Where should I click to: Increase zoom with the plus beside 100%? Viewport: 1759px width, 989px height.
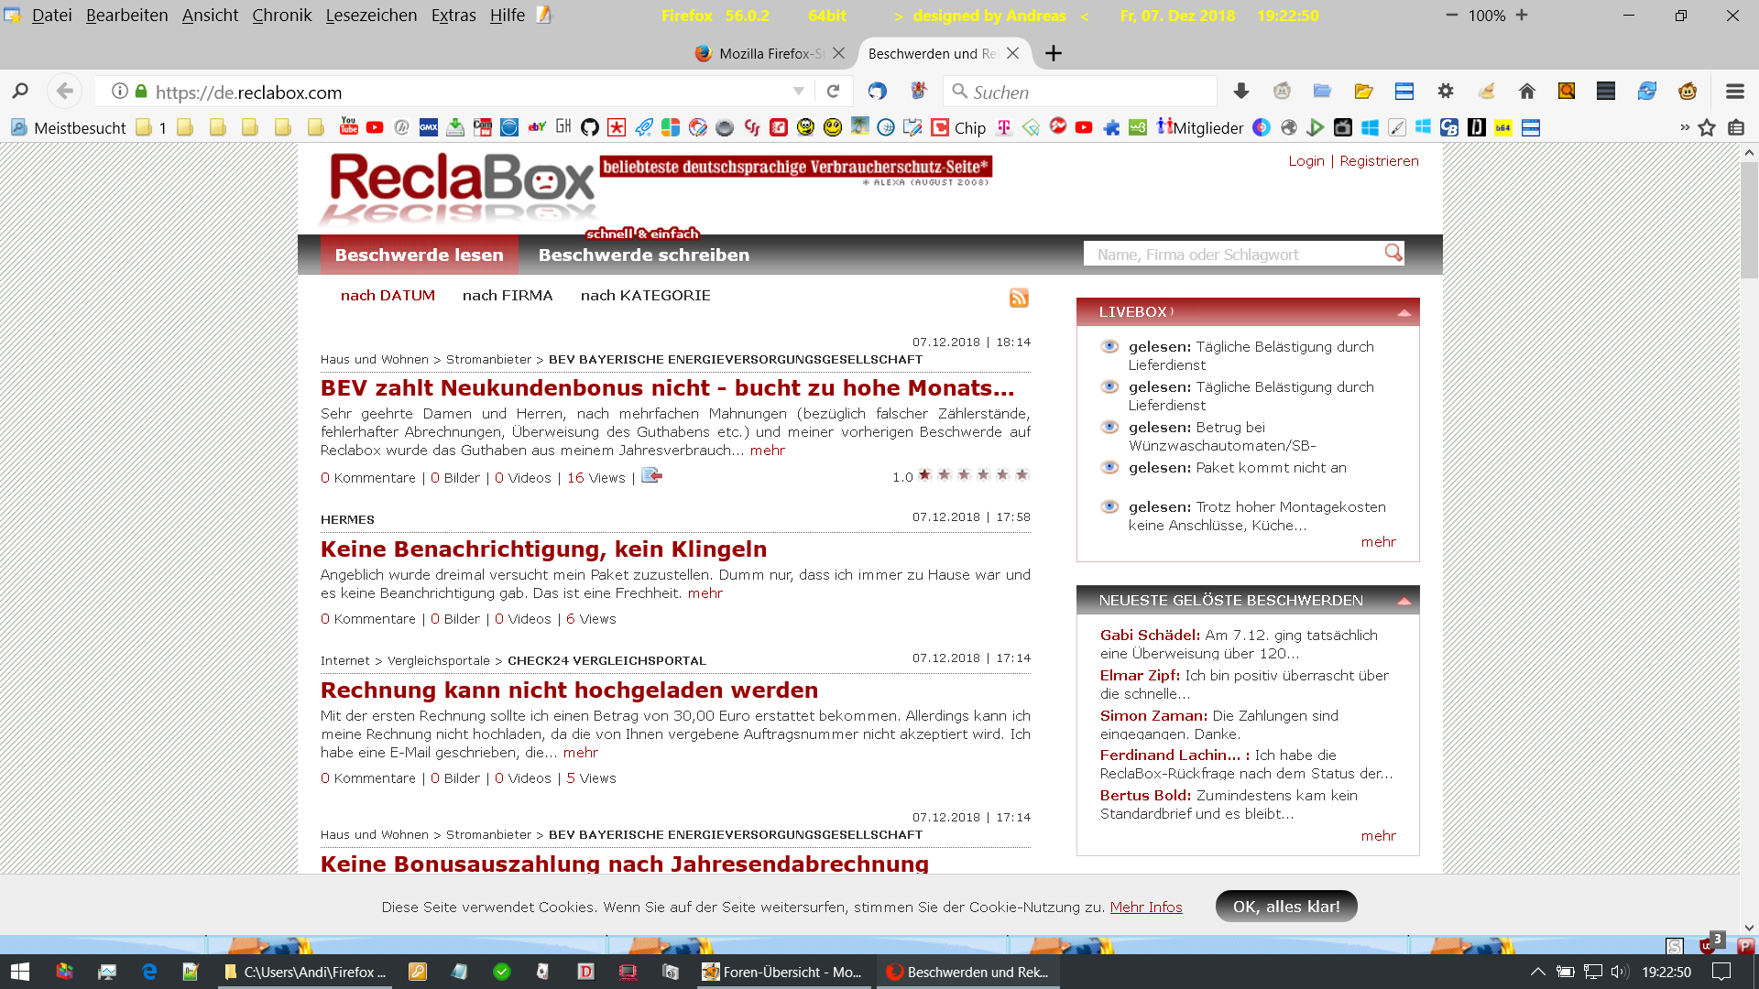[x=1522, y=16]
